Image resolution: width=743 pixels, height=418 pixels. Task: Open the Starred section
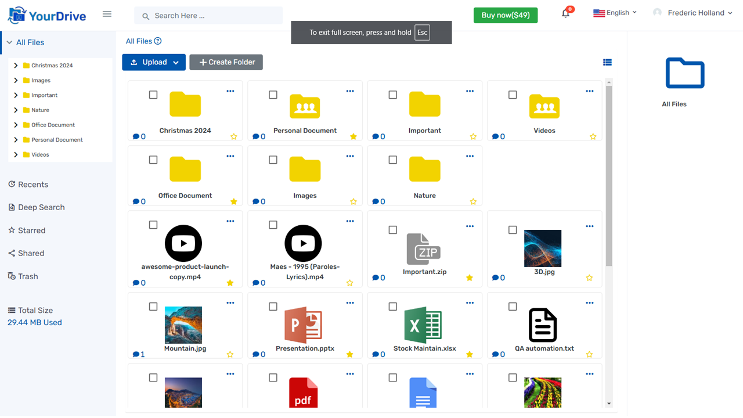(31, 230)
